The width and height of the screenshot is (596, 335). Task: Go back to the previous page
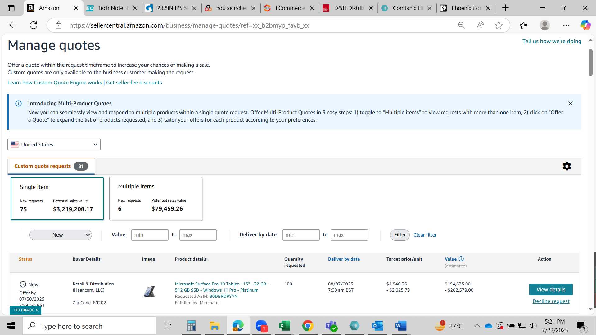pyautogui.click(x=13, y=25)
